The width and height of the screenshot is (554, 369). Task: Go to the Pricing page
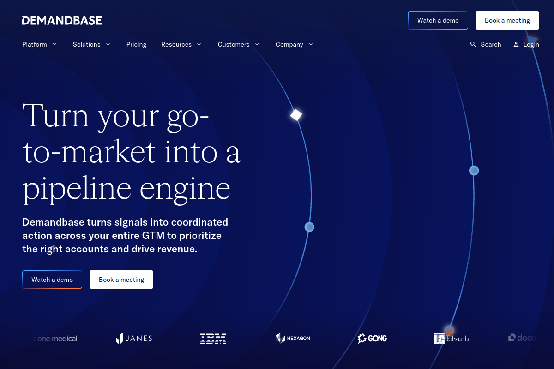coord(136,44)
